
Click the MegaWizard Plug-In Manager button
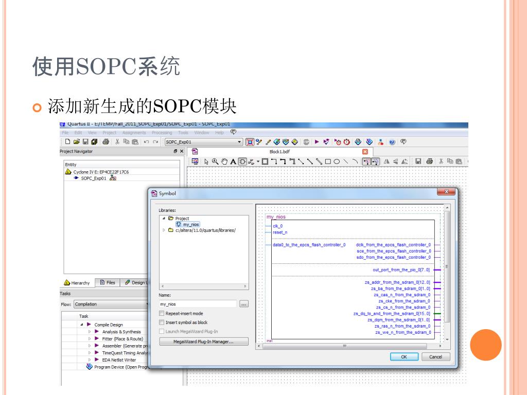pos(204,342)
